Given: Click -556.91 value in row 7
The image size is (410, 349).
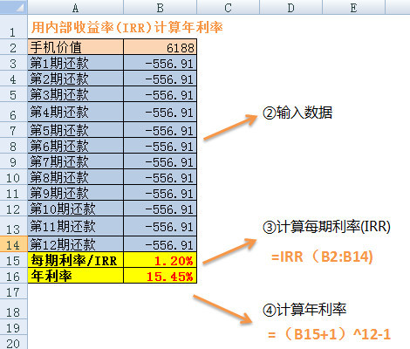Looking at the screenshot, I should coord(161,130).
